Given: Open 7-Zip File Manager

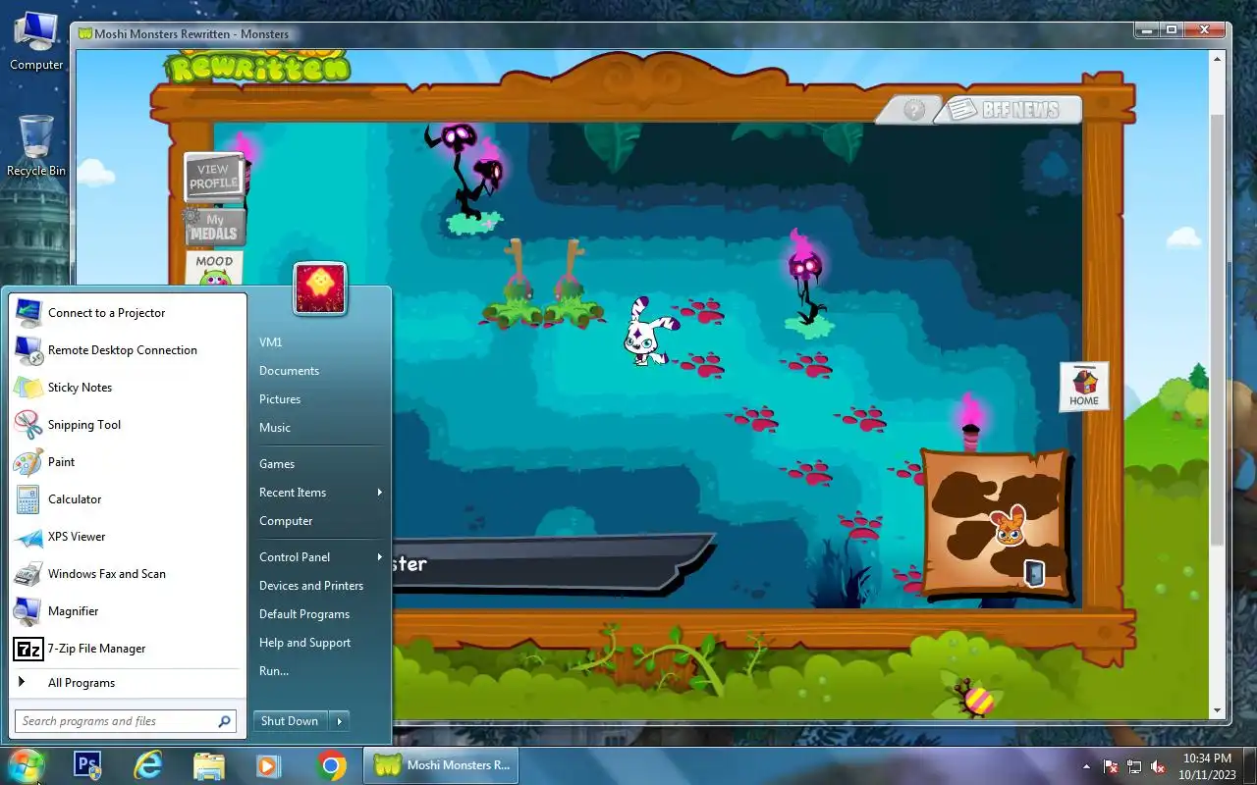Looking at the screenshot, I should point(128,649).
